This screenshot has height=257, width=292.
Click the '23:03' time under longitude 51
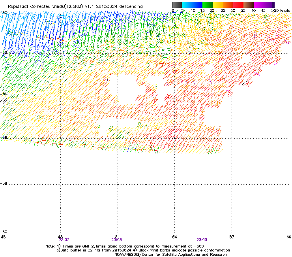point(116,240)
